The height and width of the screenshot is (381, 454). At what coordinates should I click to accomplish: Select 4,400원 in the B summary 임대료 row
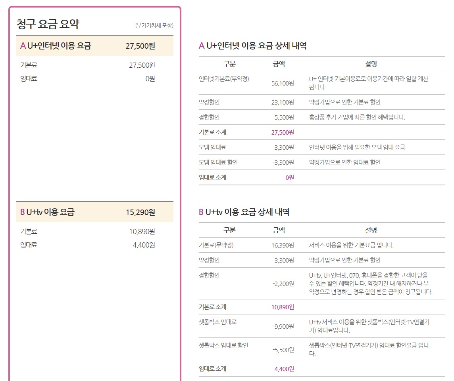point(144,245)
